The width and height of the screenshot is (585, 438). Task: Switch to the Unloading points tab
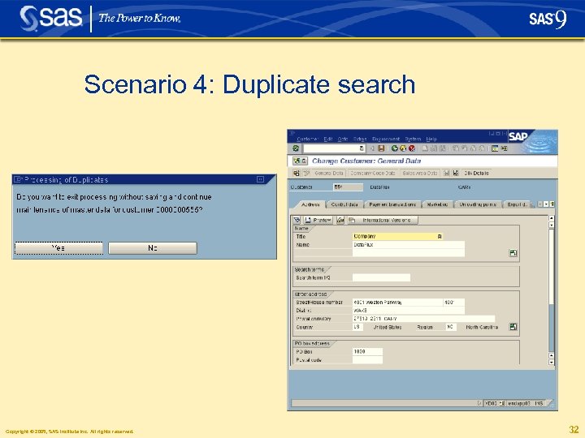click(478, 204)
